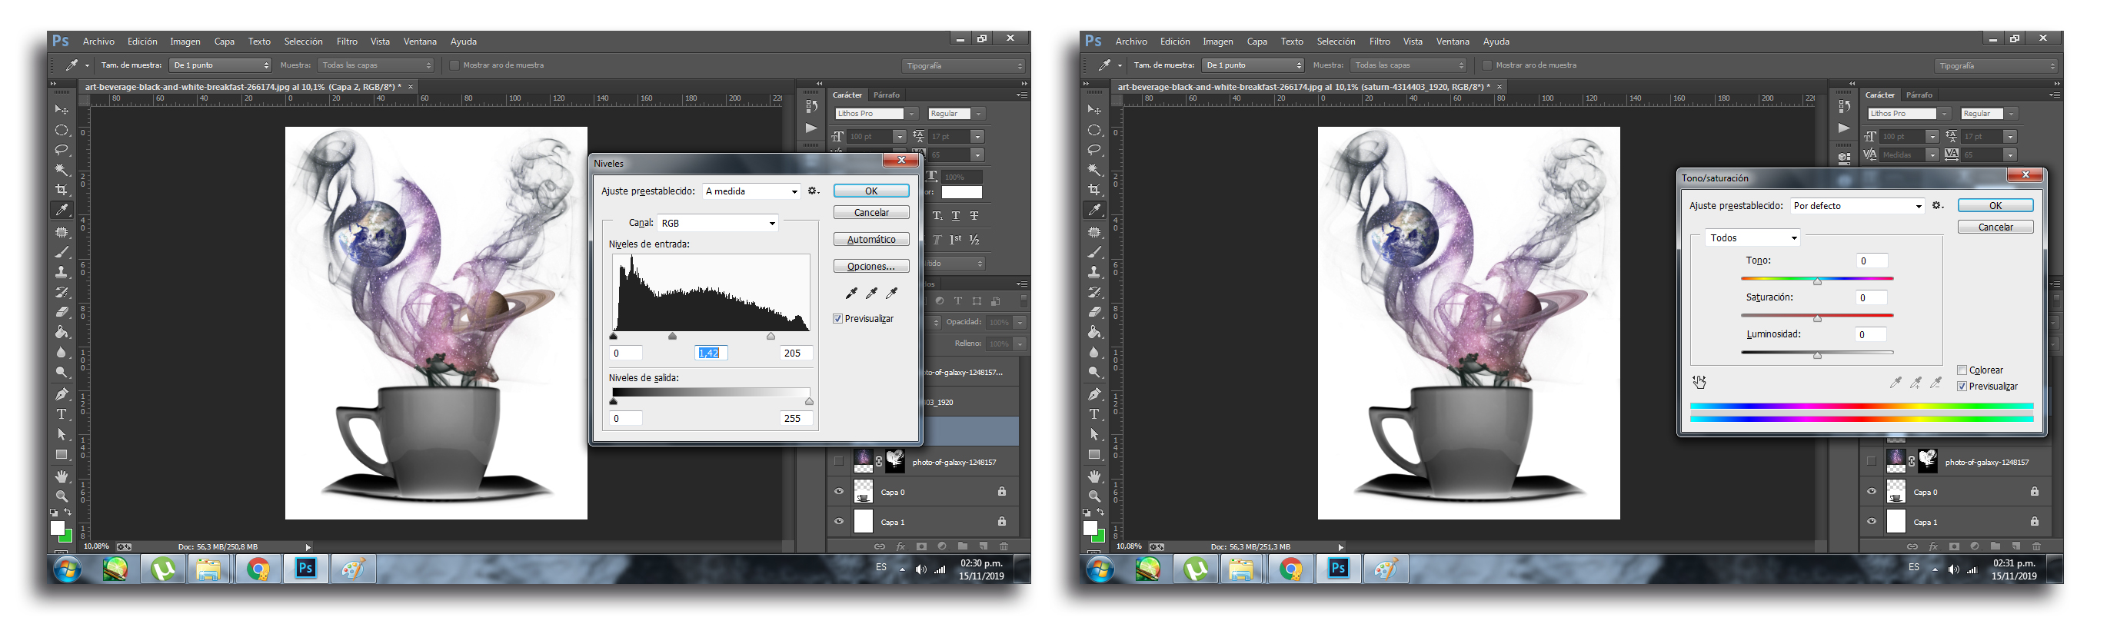The image size is (2107, 624).
Task: Toggle Previsualizar checkbox in Tono/saturación dialog
Action: click(x=1962, y=387)
